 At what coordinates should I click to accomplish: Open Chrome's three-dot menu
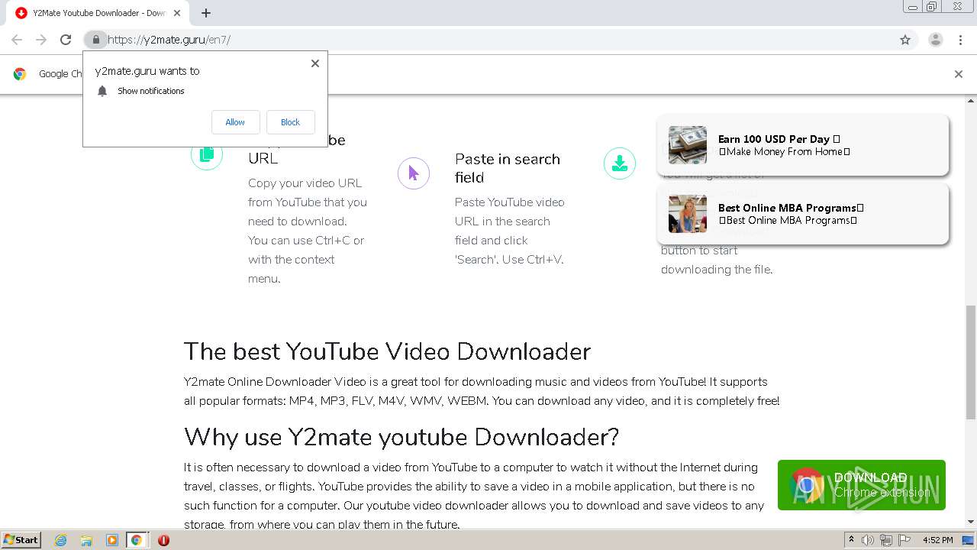(x=960, y=40)
